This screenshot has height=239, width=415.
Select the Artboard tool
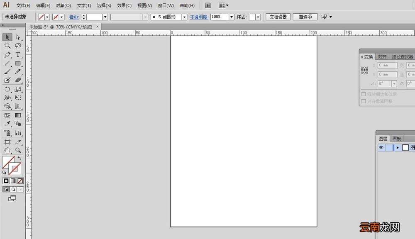[7, 142]
